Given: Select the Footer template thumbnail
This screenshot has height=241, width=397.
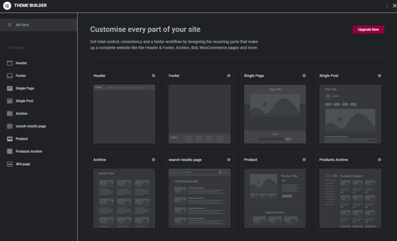Looking at the screenshot, I should pos(200,114).
